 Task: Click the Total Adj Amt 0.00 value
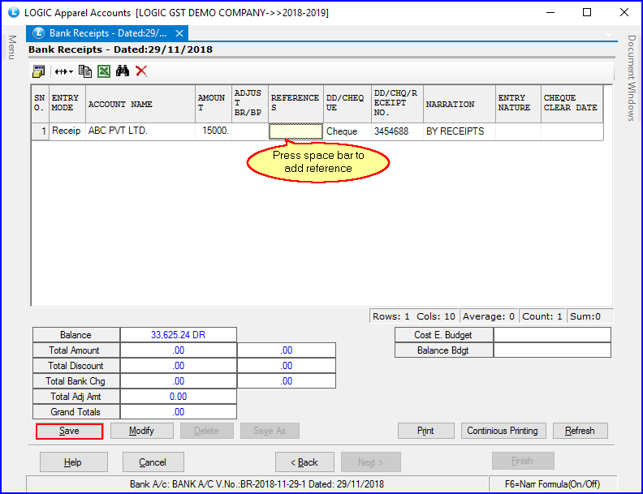point(179,397)
